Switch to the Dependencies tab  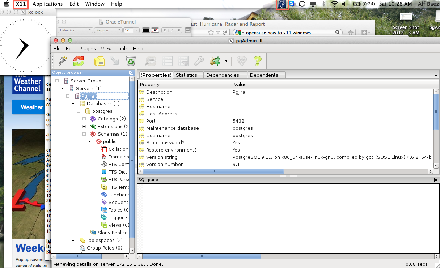click(225, 75)
